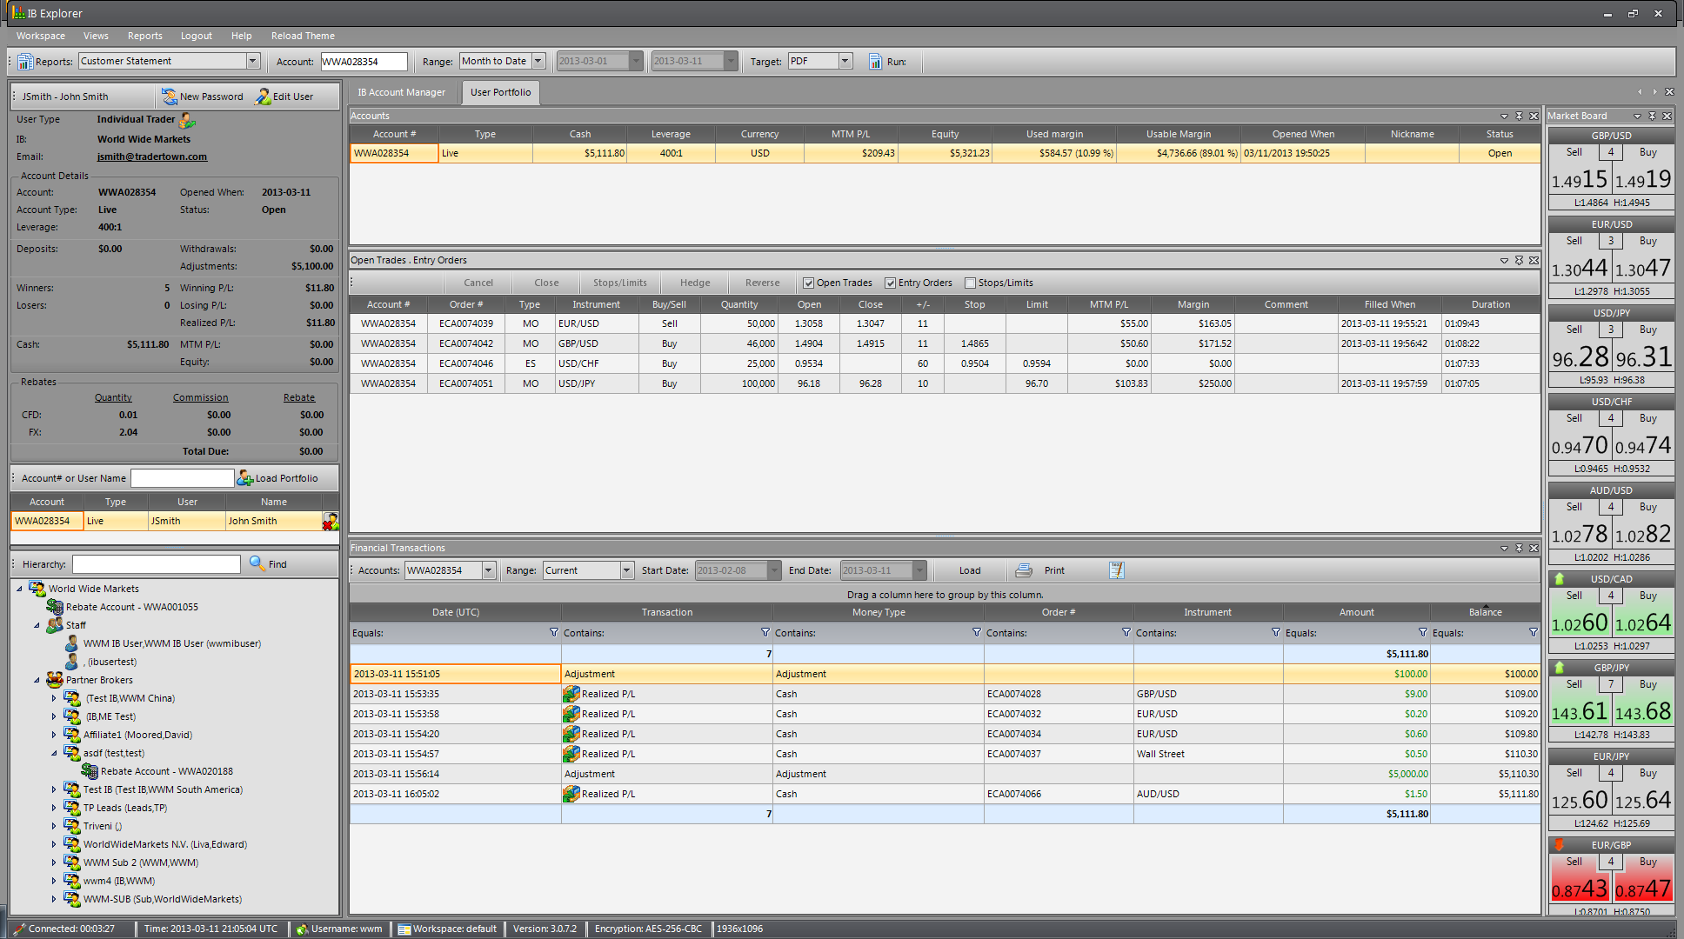Expand the Test IB WWM China node

pyautogui.click(x=54, y=698)
